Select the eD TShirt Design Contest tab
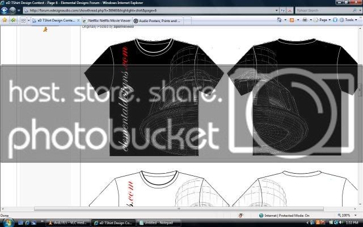Viewport: 363px width, 227px height. [56, 20]
